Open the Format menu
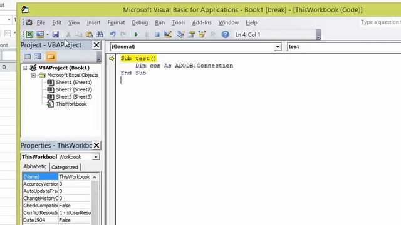 click(x=116, y=22)
